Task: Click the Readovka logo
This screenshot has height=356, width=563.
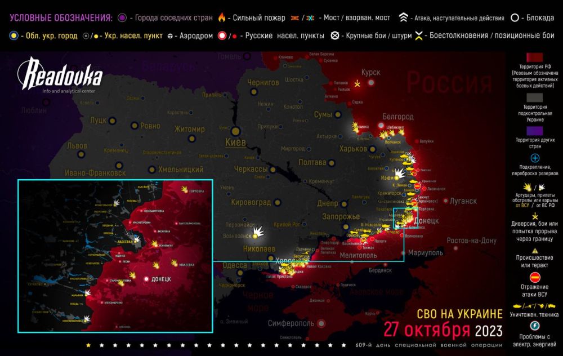Action: coord(60,75)
